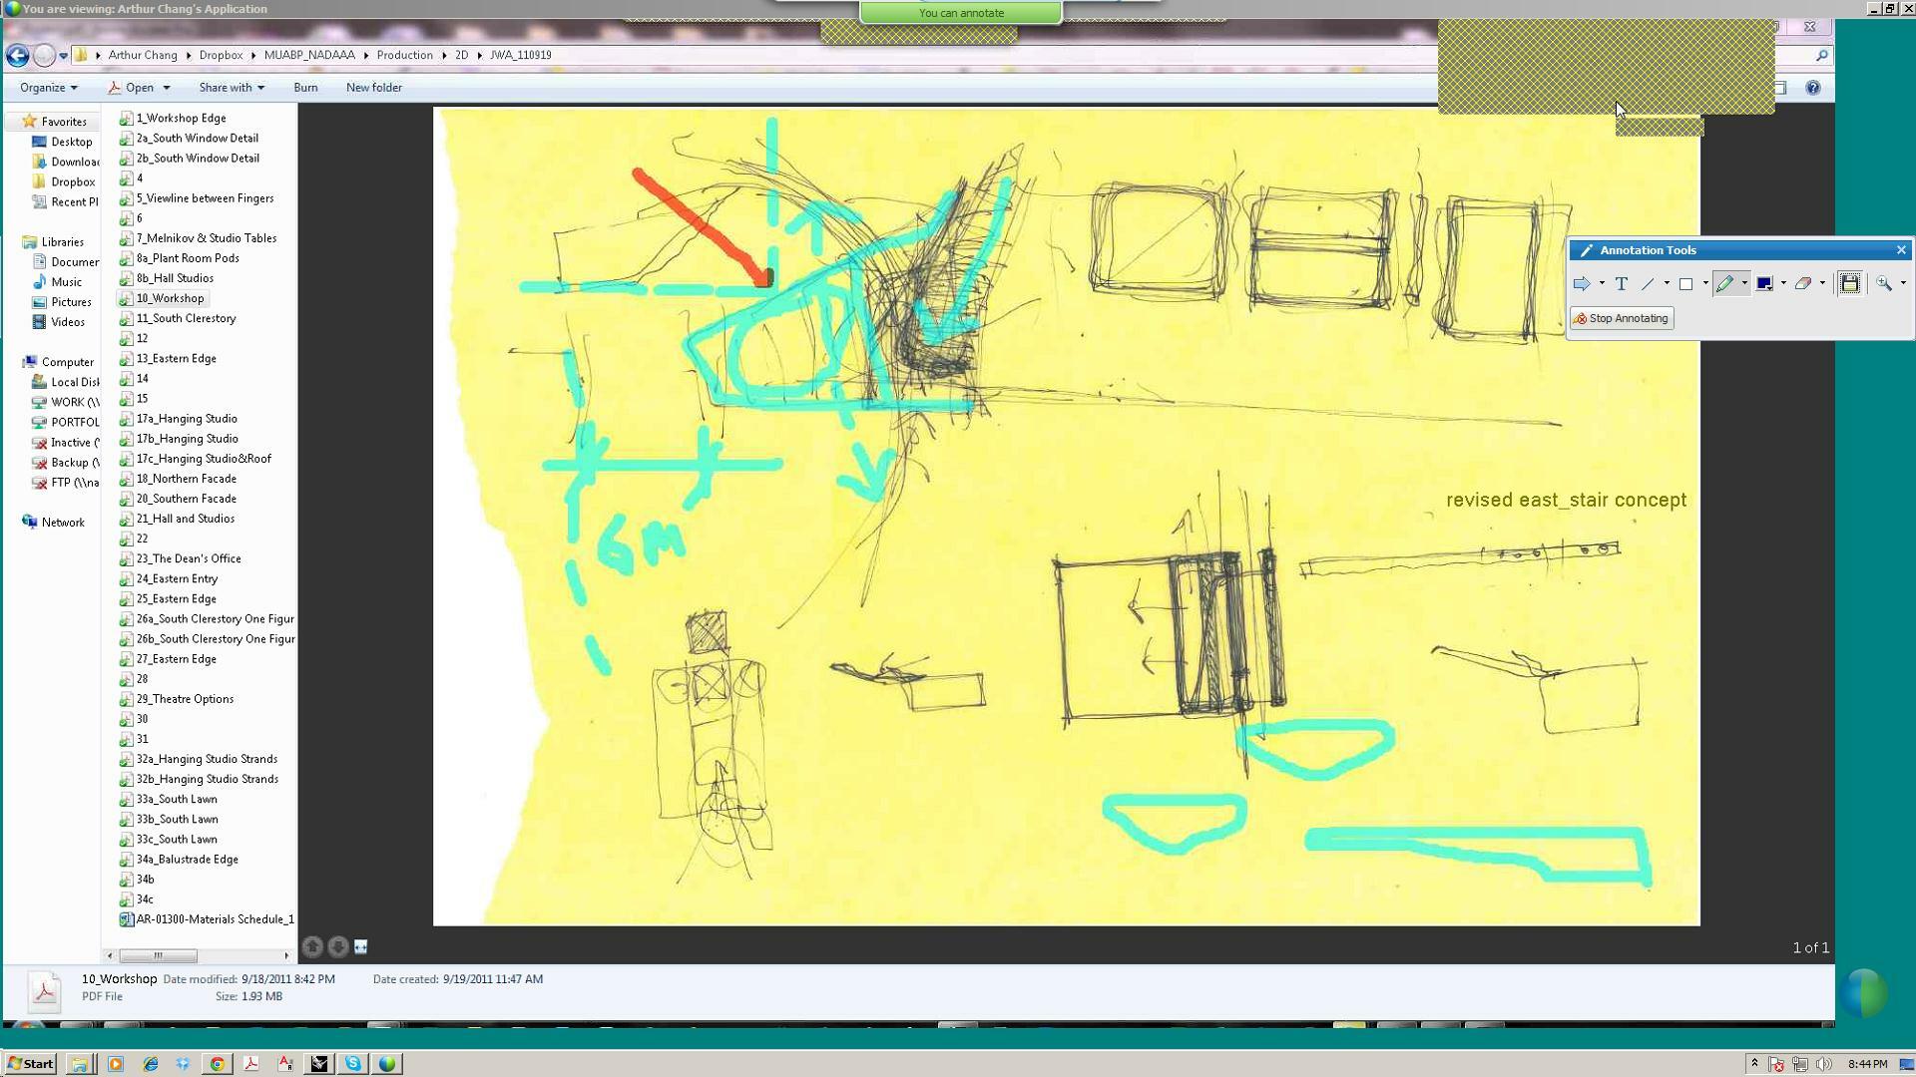Click the file list horizontal scrollbar thumb

coord(158,955)
